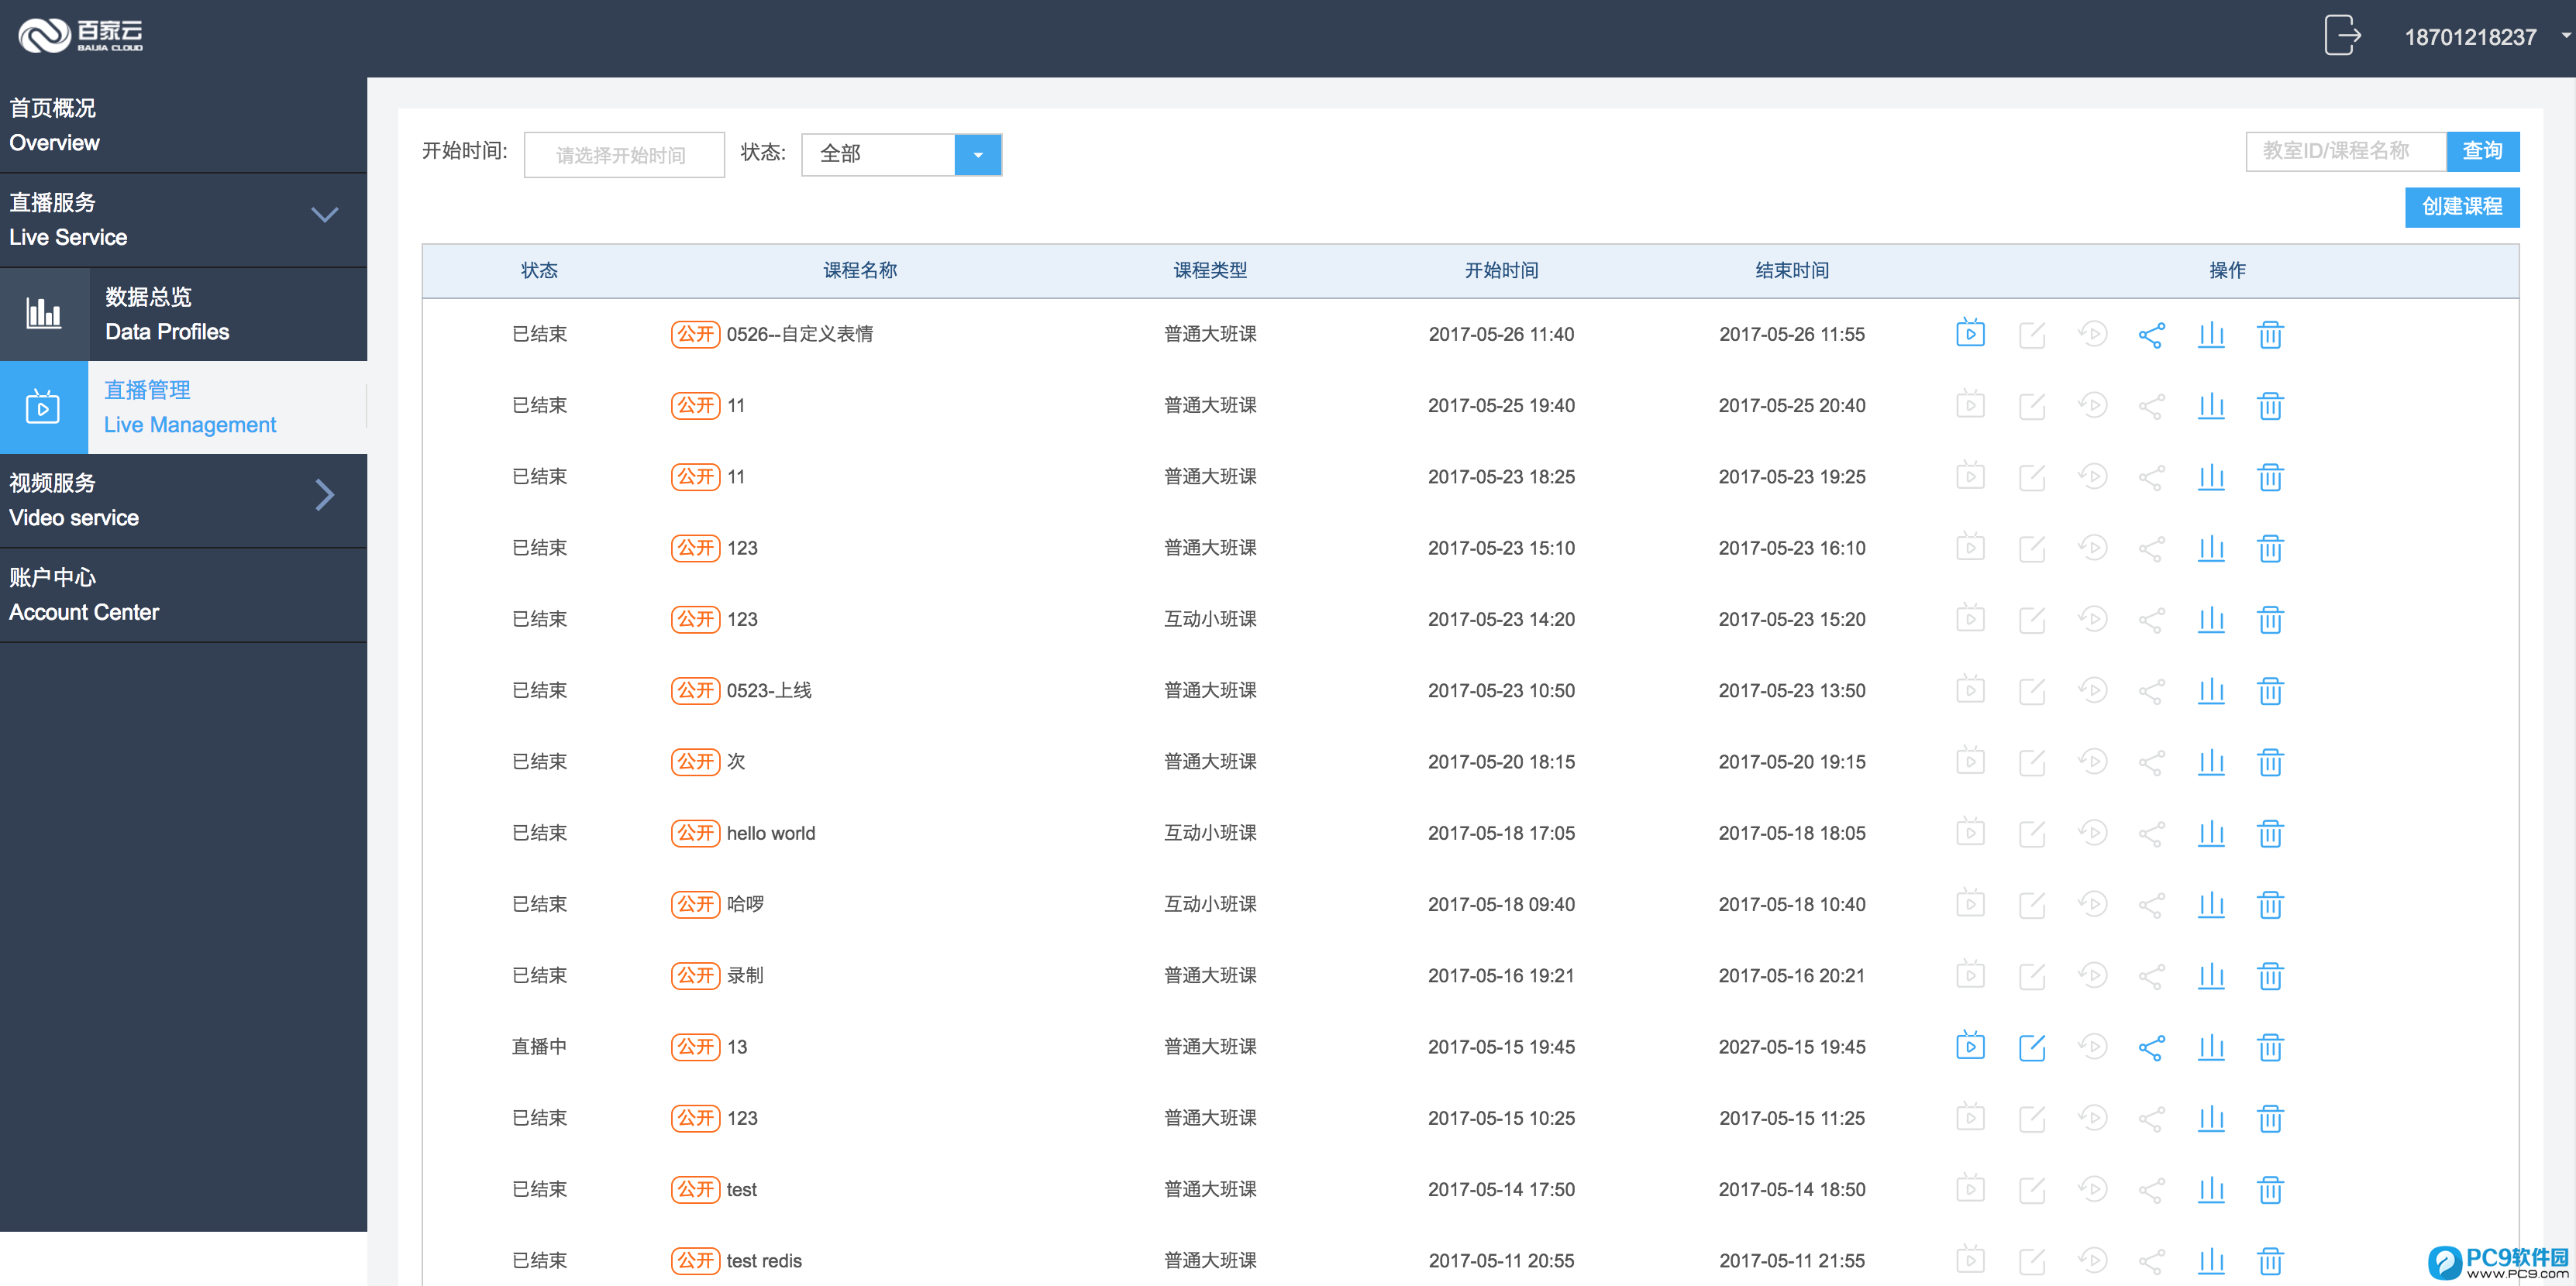Enter classroom for 0526--自定义表情 course

1970,333
